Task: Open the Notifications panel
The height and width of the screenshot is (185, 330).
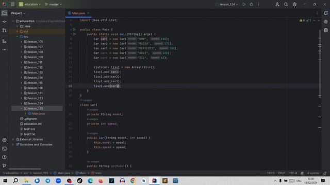Action: 325,13
